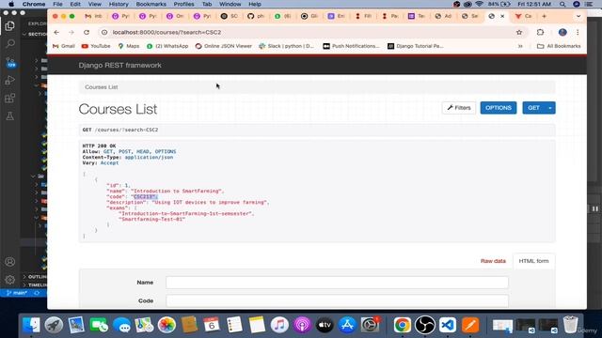The height and width of the screenshot is (338, 602).
Task: Open Launchpad from the Dock
Action: click(54, 325)
